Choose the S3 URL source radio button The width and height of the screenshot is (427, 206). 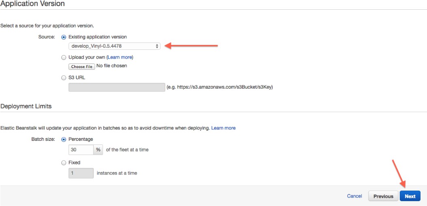[x=63, y=78]
